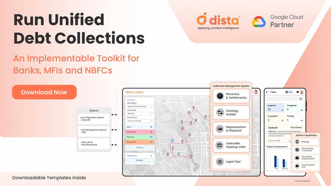Go back using the Cases arrow
This screenshot has width=331, height=186.
267,92
